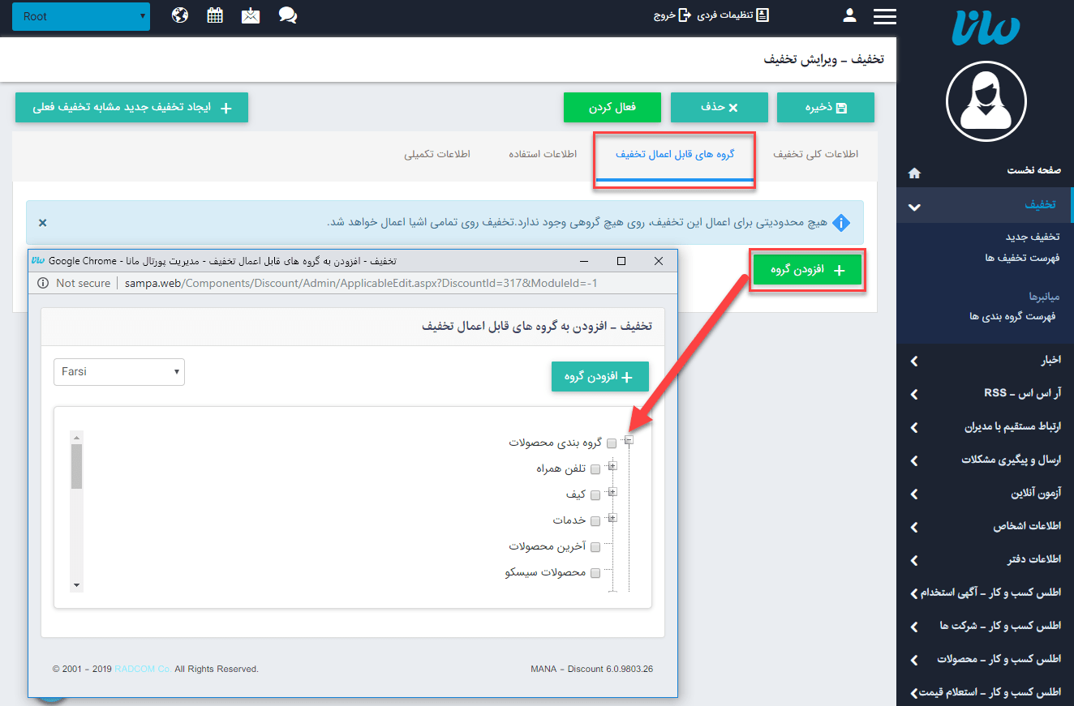Open the hamburger menu icon
This screenshot has height=706, width=1074.
click(x=884, y=15)
